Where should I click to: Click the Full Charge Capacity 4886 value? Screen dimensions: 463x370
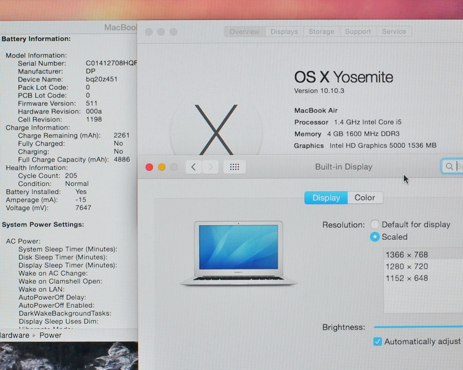(122, 160)
